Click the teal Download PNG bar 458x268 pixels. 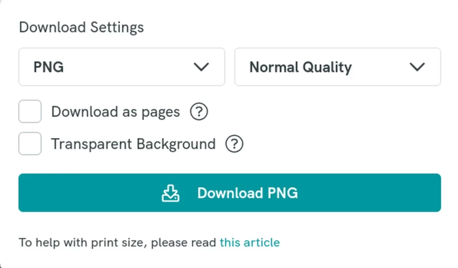(229, 193)
